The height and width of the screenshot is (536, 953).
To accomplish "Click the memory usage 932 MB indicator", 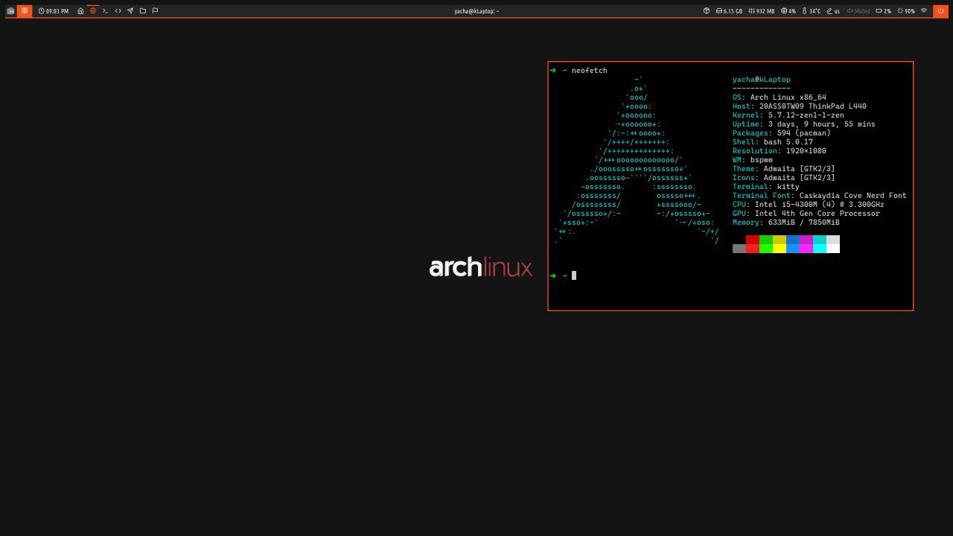I will [761, 11].
